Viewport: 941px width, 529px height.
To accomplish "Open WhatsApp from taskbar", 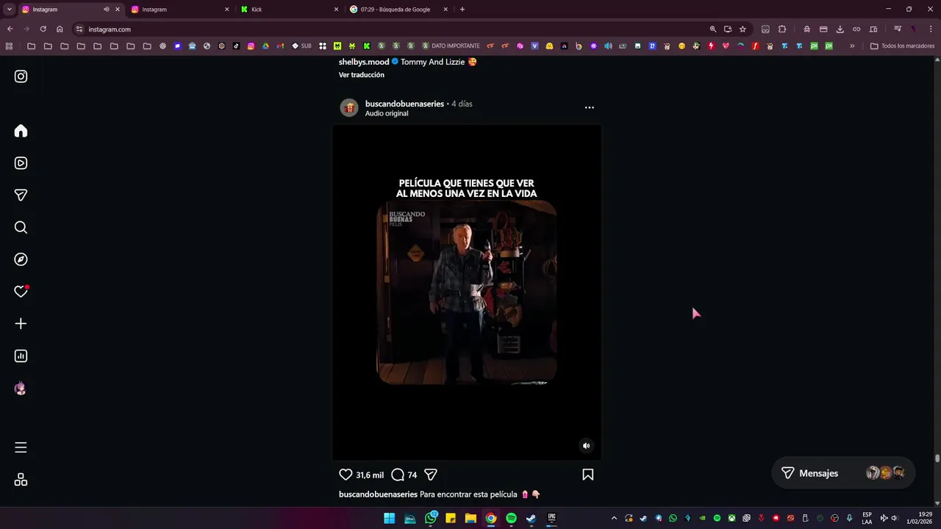I will click(432, 518).
